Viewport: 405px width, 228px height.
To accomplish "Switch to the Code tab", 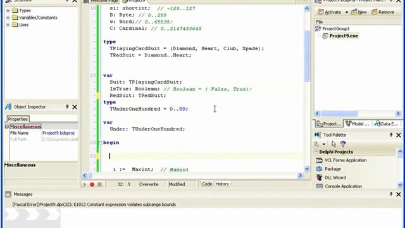I will [207, 184].
